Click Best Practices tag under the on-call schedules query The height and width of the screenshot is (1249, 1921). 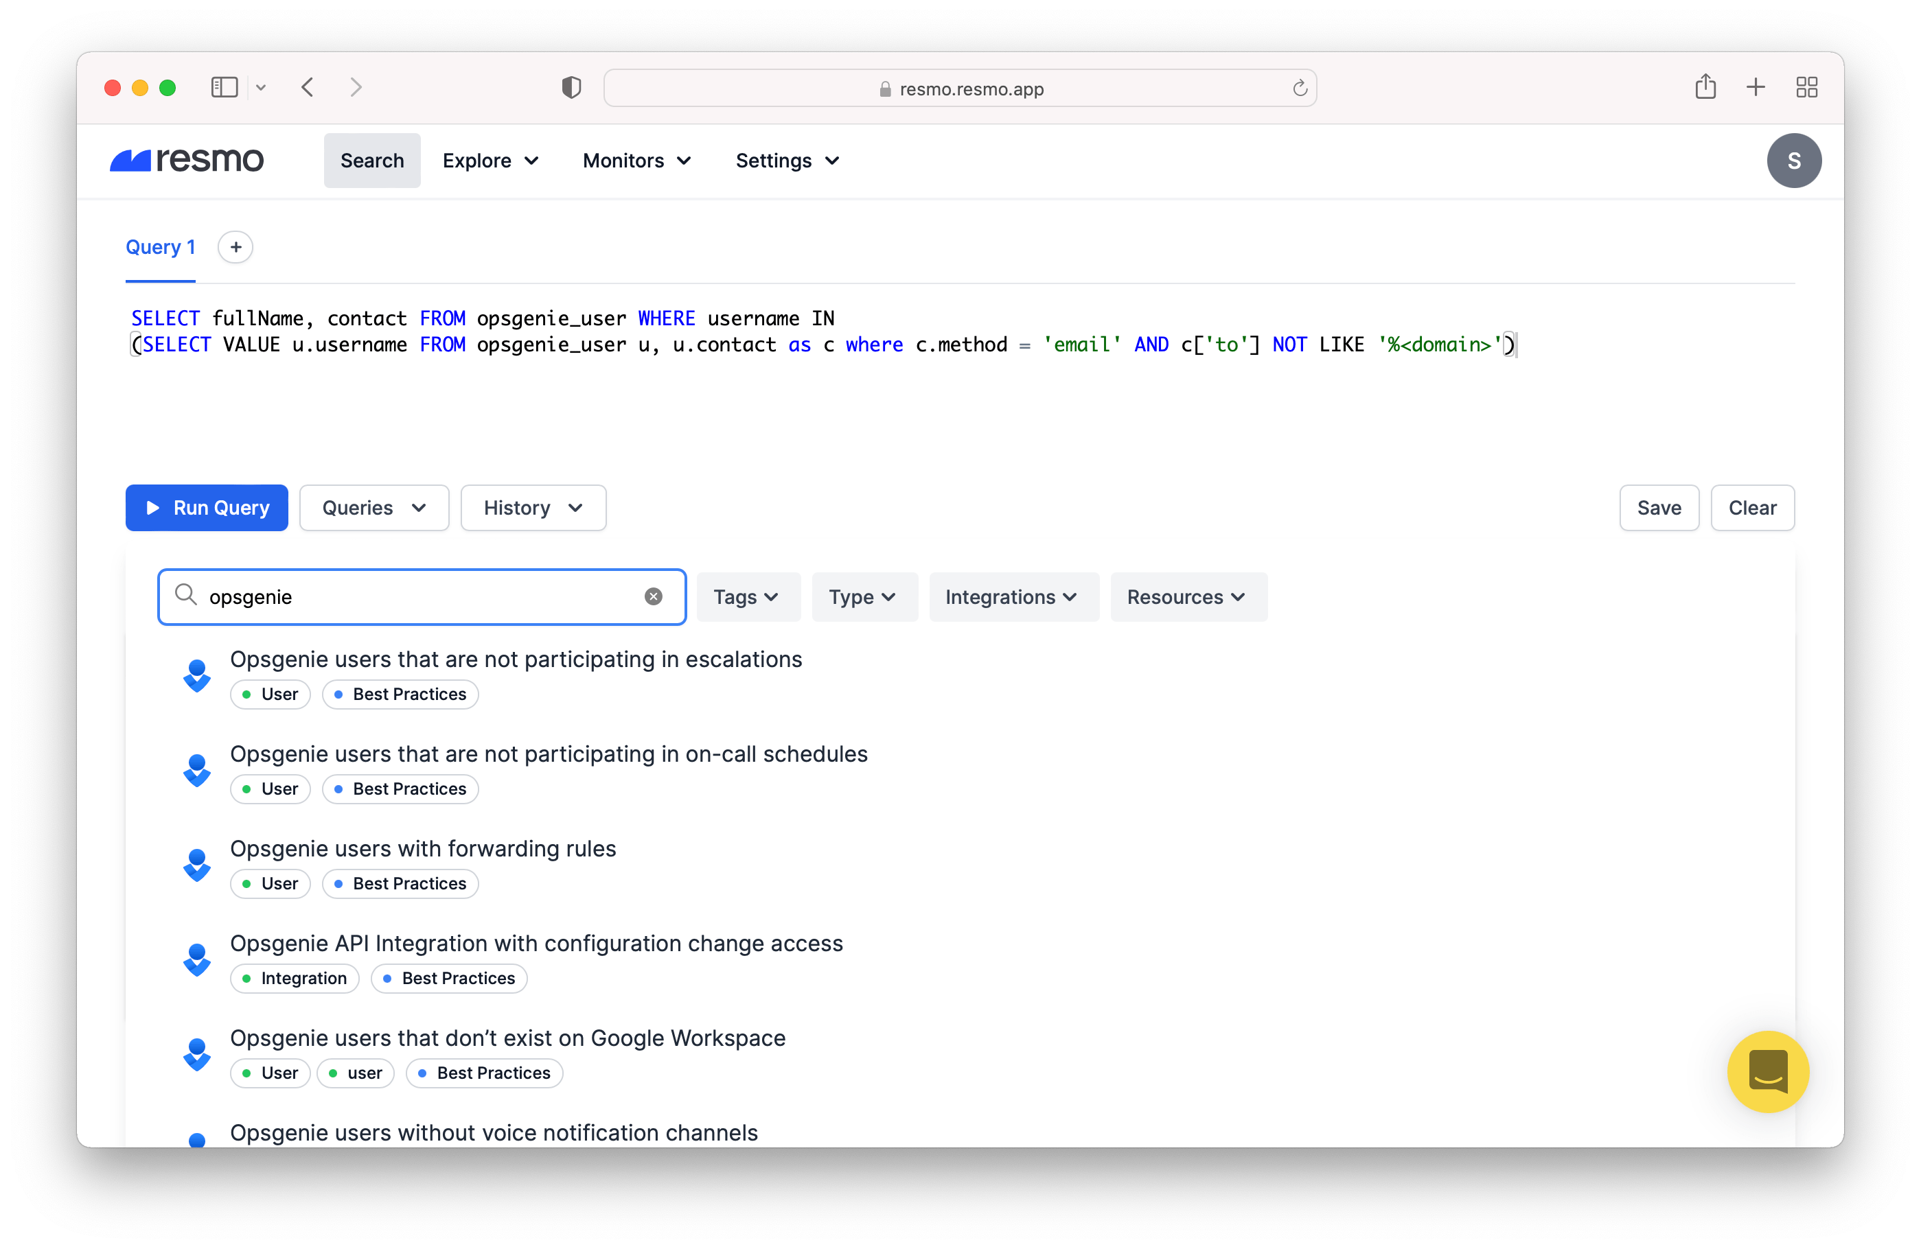click(400, 789)
